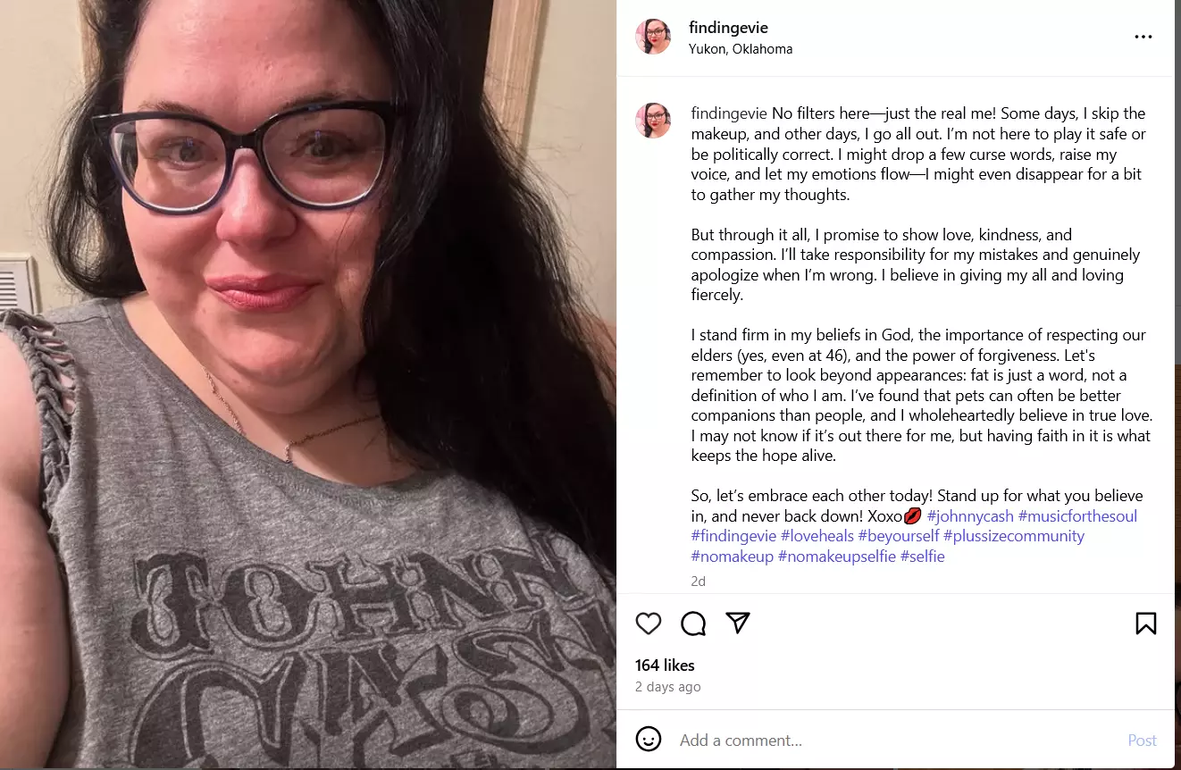
Task: Click the caption profile avatar
Action: [x=653, y=121]
